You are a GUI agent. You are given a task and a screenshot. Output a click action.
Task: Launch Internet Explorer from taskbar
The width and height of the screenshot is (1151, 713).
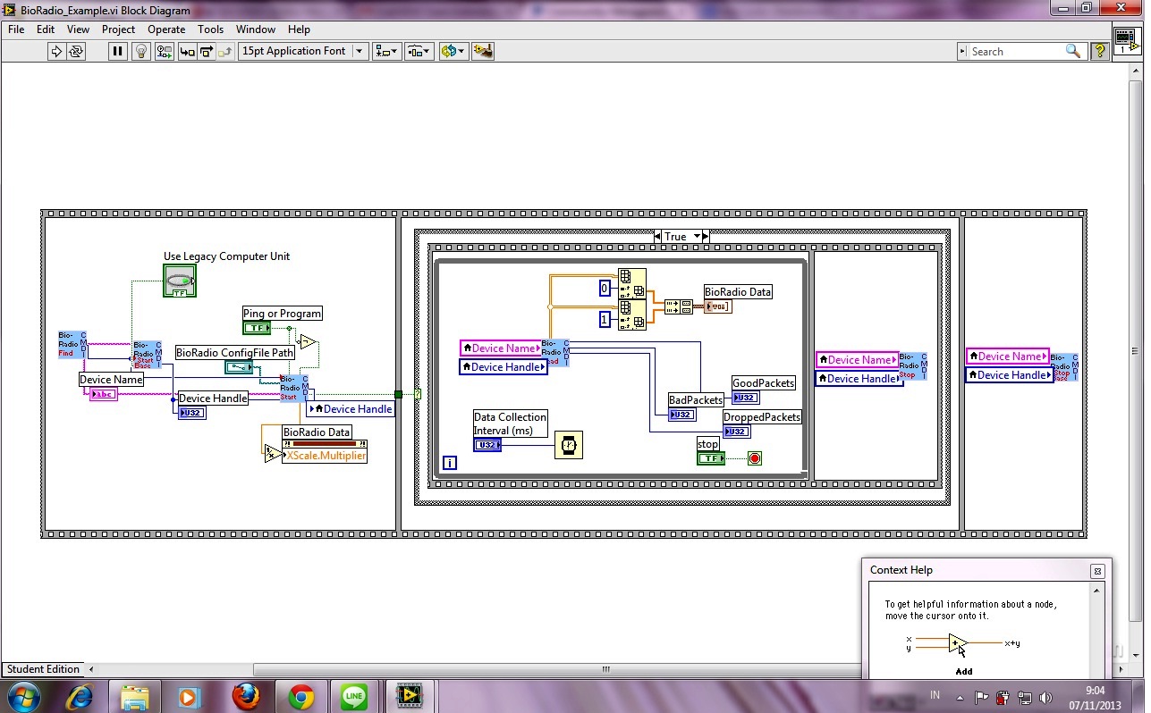coord(79,696)
